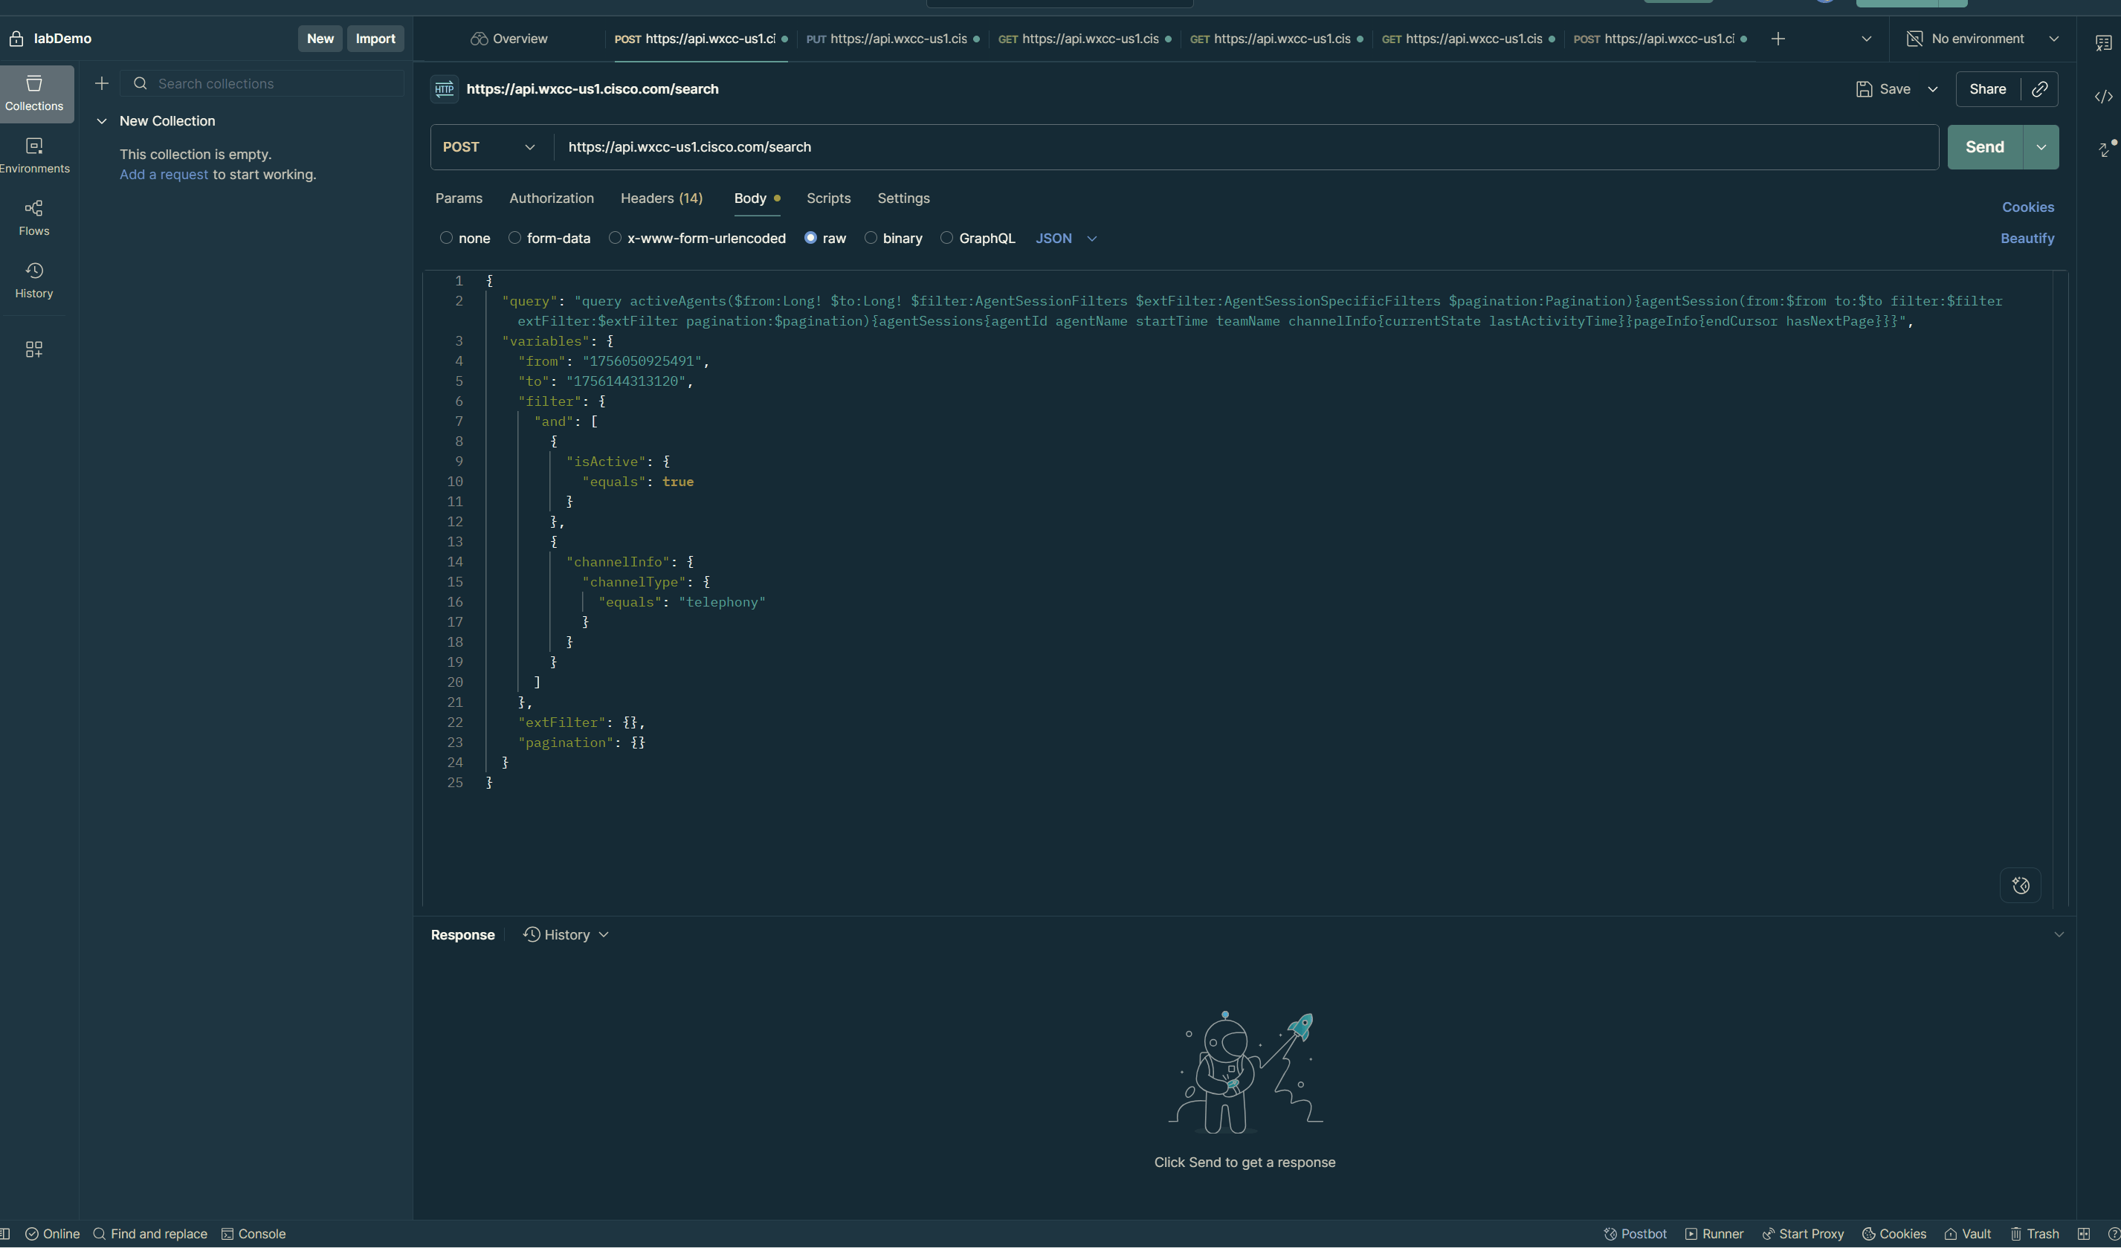Open the Collections sidebar panel
This screenshot has width=2121, height=1248.
[33, 94]
